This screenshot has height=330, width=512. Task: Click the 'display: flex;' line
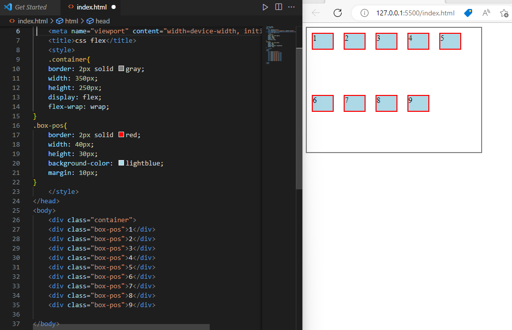[x=75, y=97]
